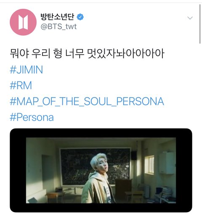Select the #Persona hashtag
The image size is (202, 219).
[x=32, y=117]
